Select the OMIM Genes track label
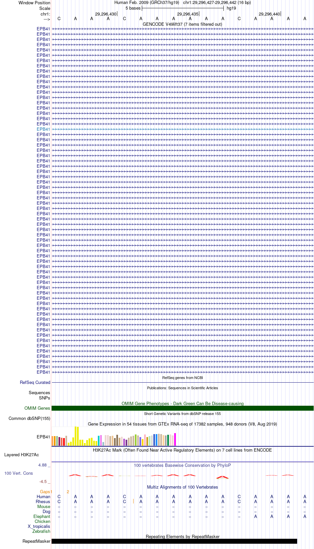This screenshot has width=314, height=549. coord(37,408)
